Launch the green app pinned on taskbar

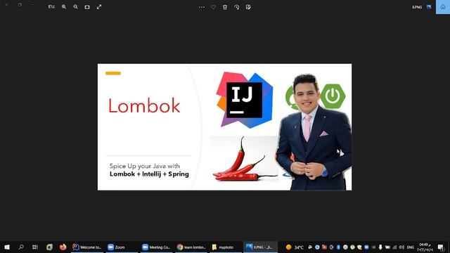pyautogui.click(x=49, y=247)
